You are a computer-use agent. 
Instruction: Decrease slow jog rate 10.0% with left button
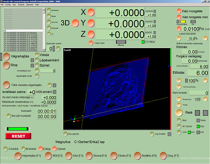pyautogui.click(x=179, y=38)
